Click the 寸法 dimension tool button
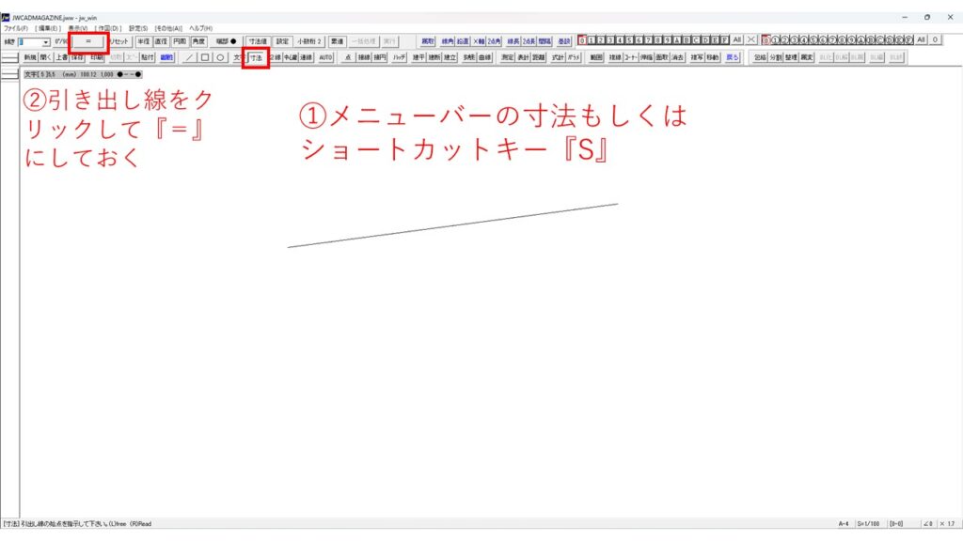Image resolution: width=963 pixels, height=541 pixels. coord(257,57)
